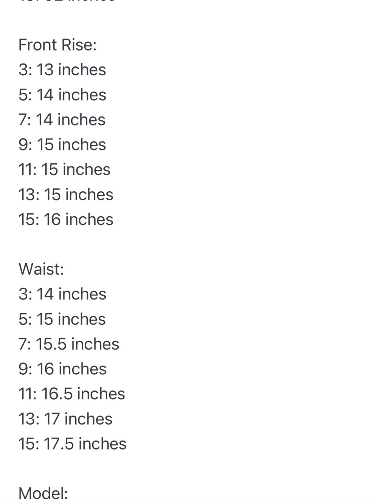
Task: Tap the "Front Rise:" heading
Action: point(57,45)
